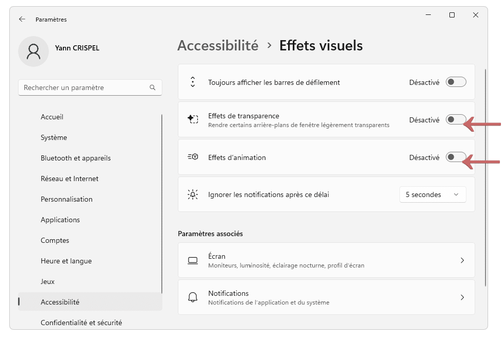Screen dimensions: 502x338
Task: Click the back arrow icon beside Paramètres
Action: (x=22, y=19)
